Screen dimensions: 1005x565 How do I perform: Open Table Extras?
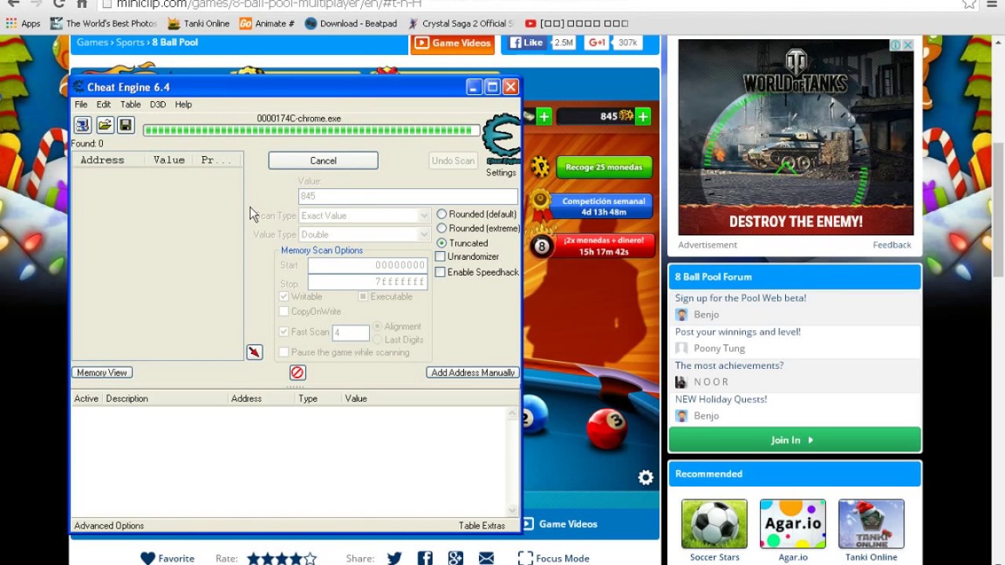point(482,526)
